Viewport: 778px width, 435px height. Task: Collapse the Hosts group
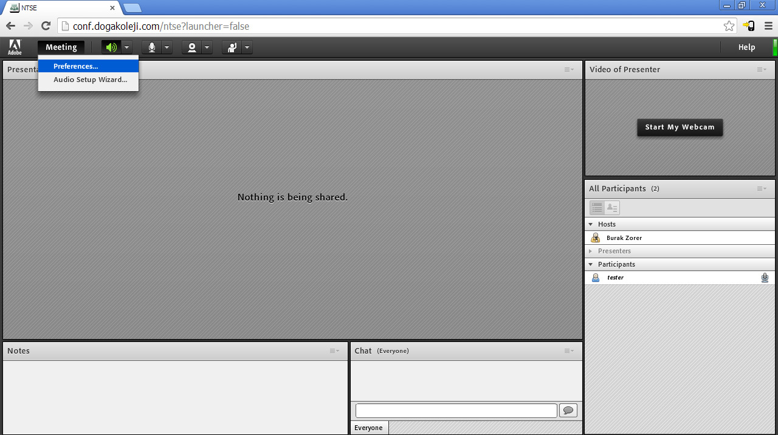coord(590,224)
